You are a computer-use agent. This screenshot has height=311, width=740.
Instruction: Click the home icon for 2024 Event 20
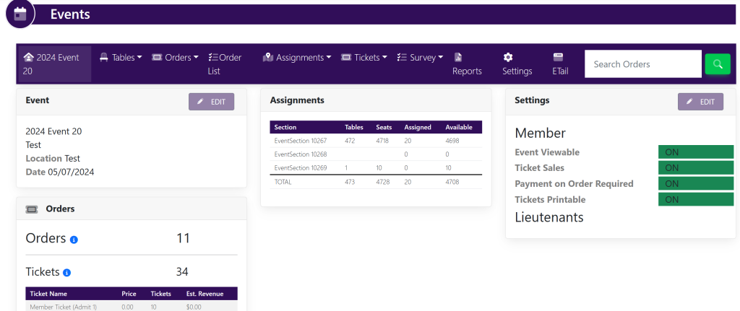tap(28, 57)
